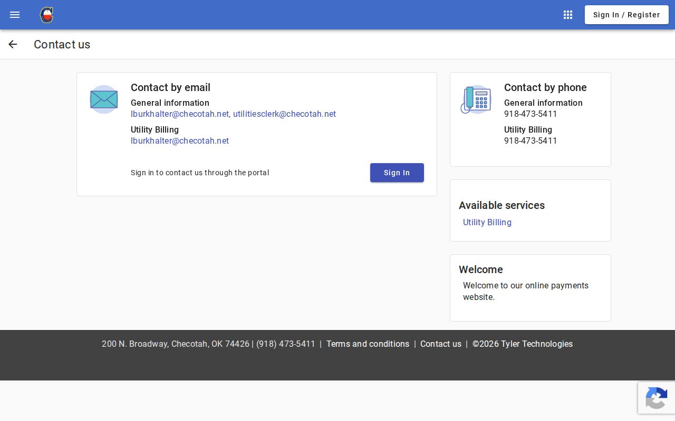
Task: Select General information phone number 918-473-5411
Action: [x=531, y=114]
